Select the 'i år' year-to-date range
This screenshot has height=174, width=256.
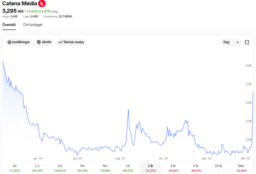coord(128,168)
